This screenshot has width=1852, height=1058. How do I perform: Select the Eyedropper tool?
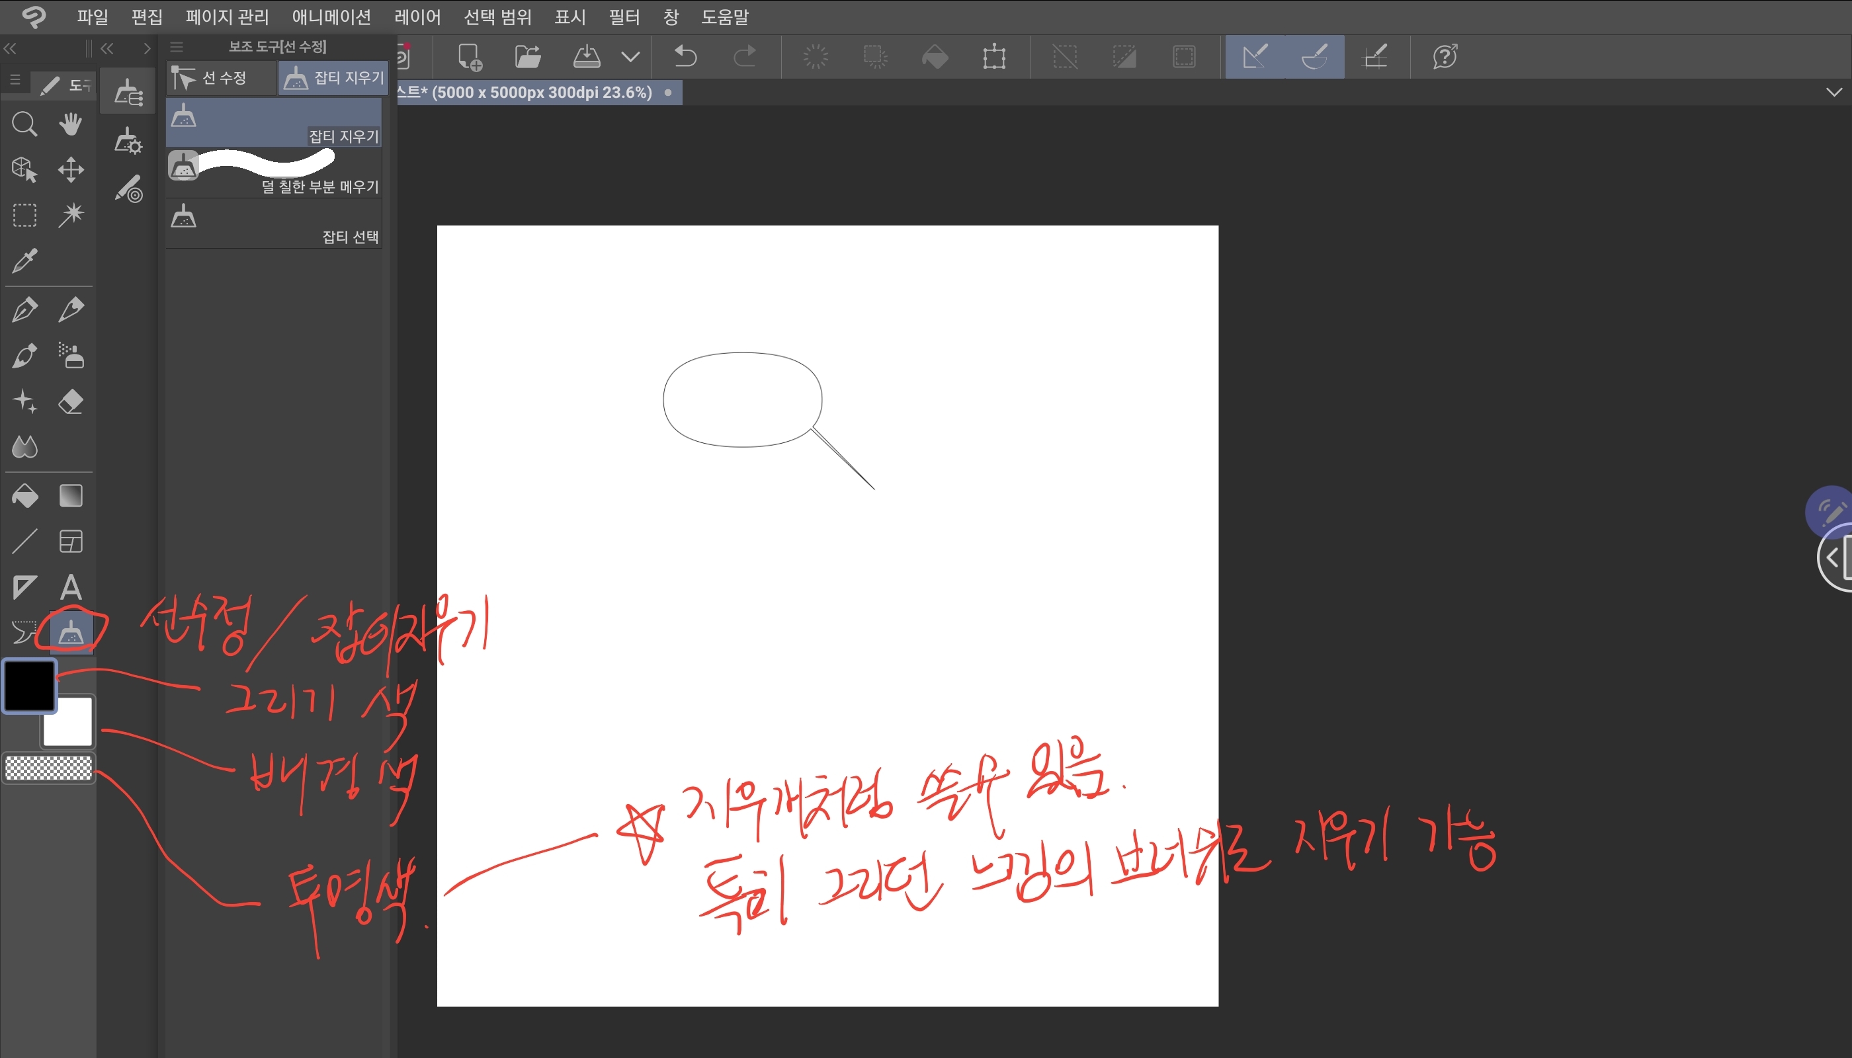tap(24, 261)
